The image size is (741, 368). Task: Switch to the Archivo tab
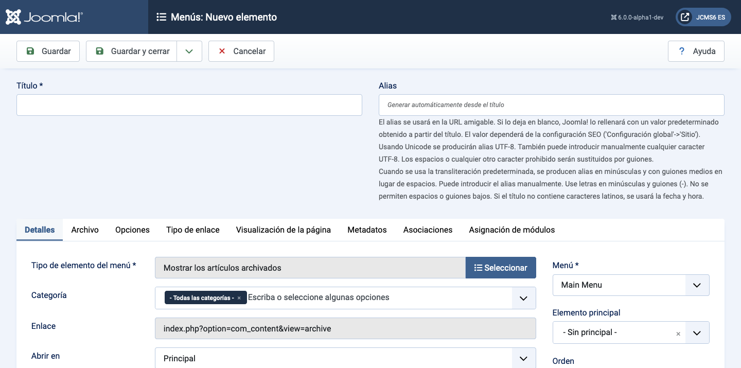(x=85, y=230)
